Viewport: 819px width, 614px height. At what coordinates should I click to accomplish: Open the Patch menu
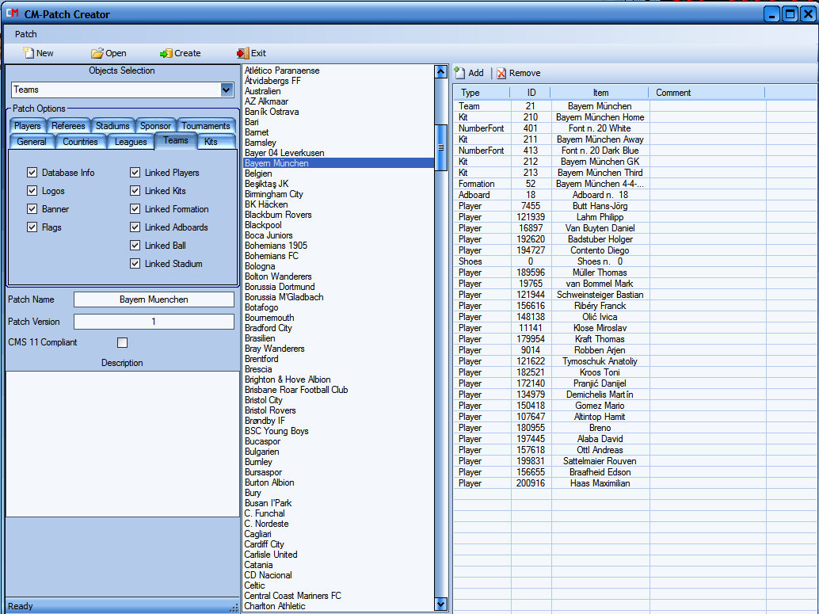(x=25, y=34)
